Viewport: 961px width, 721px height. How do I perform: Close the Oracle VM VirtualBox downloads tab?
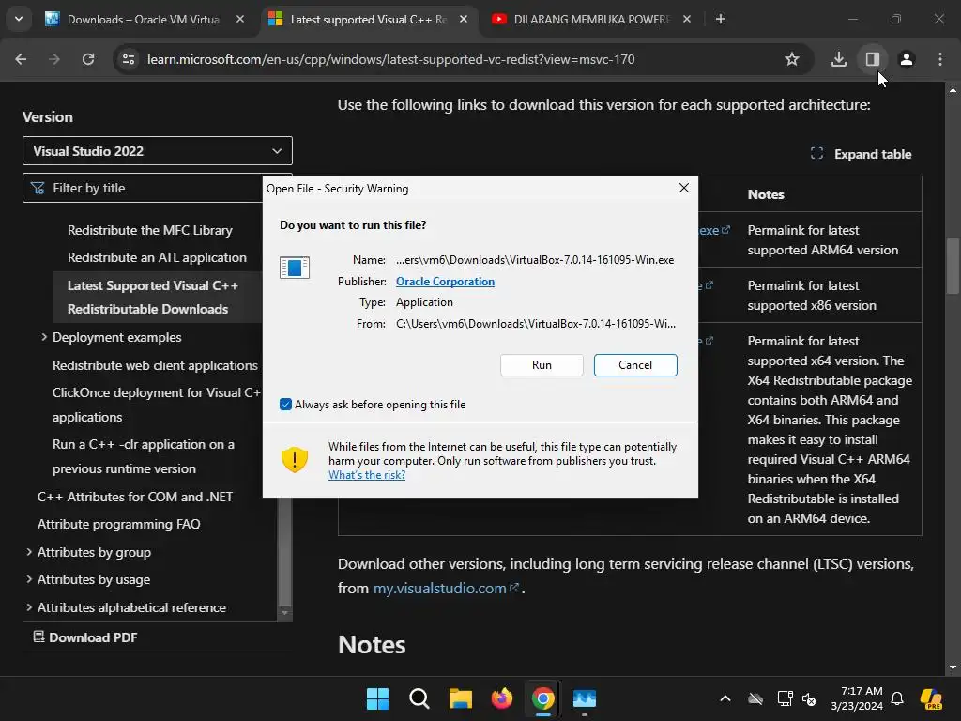coord(240,19)
